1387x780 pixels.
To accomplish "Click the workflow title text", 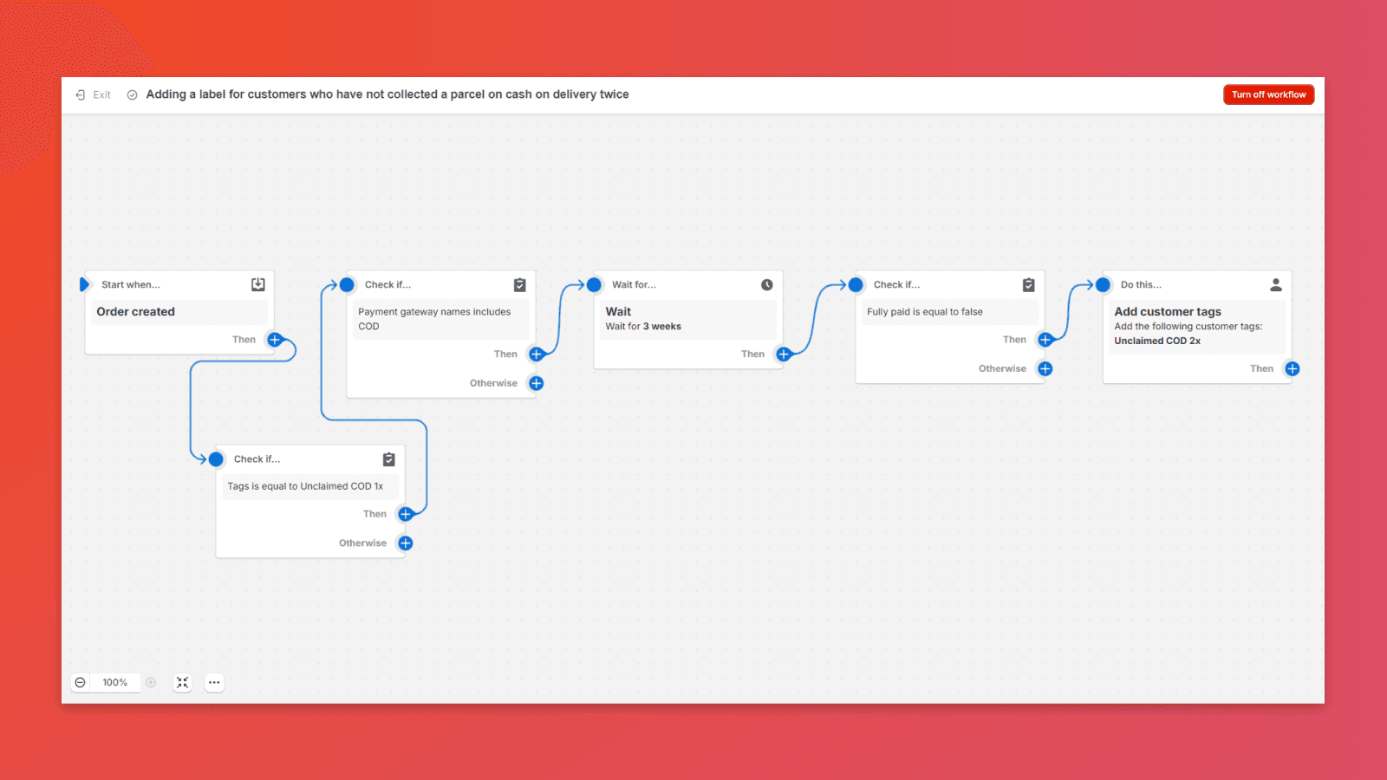I will 387,94.
